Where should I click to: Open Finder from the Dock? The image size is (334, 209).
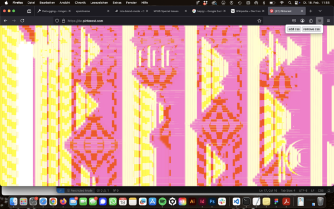click(13, 201)
